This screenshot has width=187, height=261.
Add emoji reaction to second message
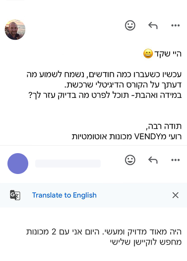(x=130, y=160)
